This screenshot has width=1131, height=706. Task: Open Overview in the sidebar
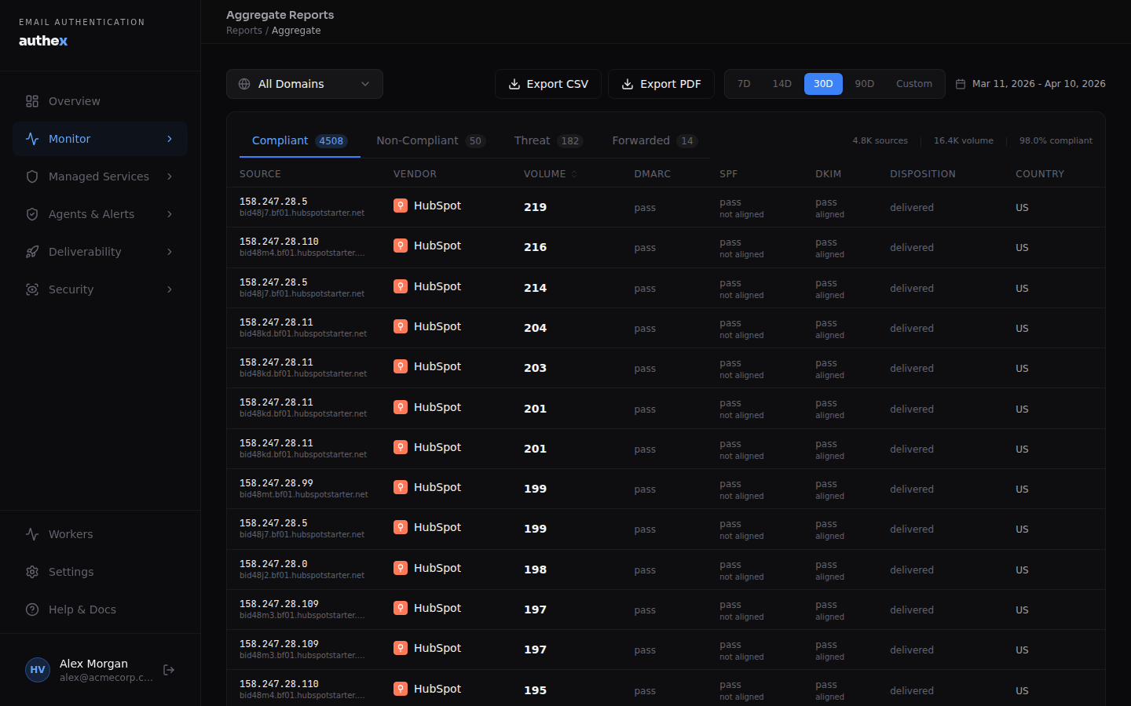[x=100, y=101]
